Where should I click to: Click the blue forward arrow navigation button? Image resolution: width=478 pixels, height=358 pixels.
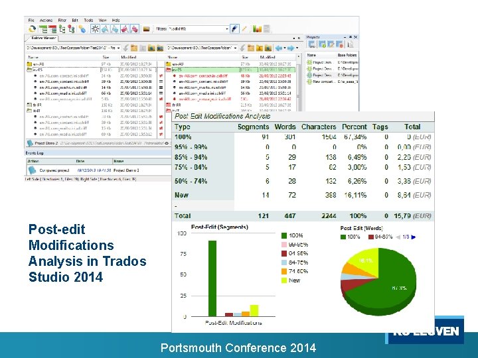[x=291, y=48]
